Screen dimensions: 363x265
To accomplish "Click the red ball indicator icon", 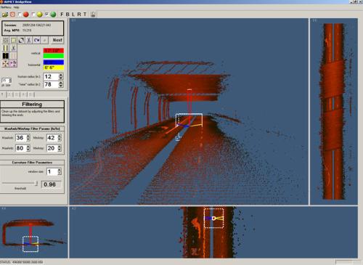I will coord(26,15).
